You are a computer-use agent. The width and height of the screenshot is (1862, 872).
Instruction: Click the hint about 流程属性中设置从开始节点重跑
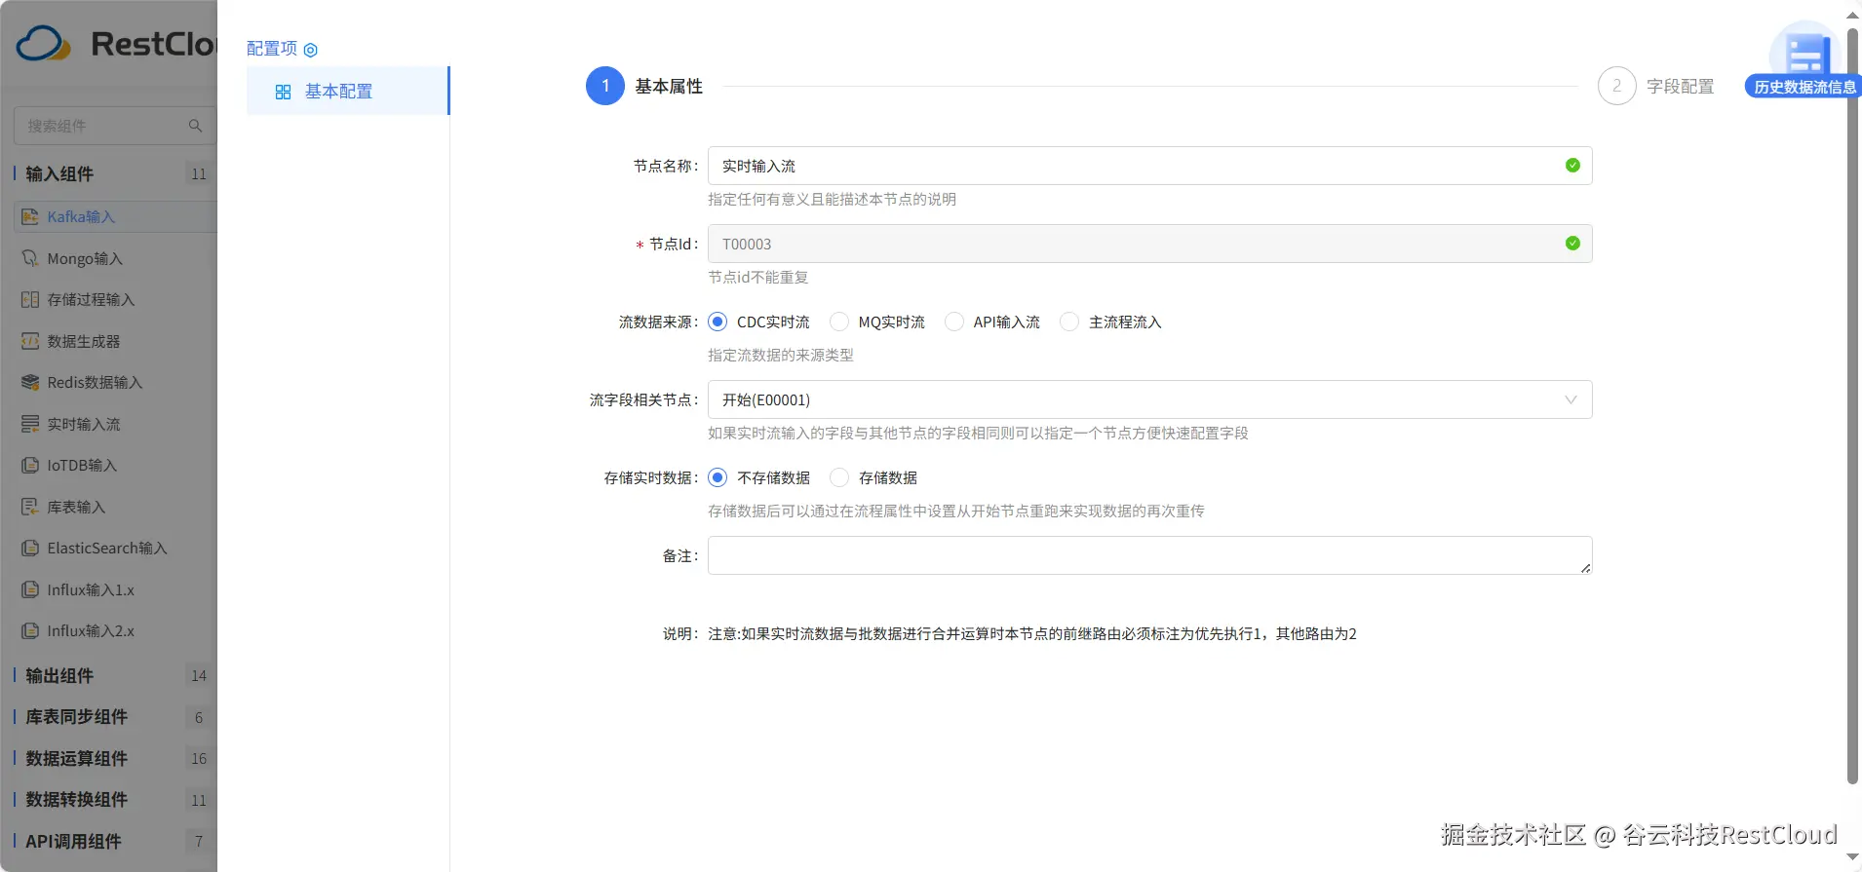click(x=956, y=511)
